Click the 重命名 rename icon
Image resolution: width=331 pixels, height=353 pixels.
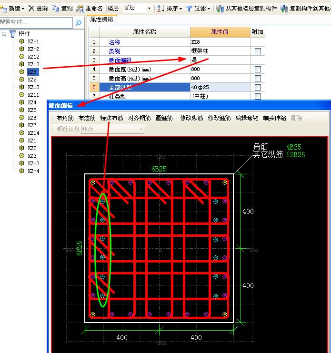tap(80, 9)
